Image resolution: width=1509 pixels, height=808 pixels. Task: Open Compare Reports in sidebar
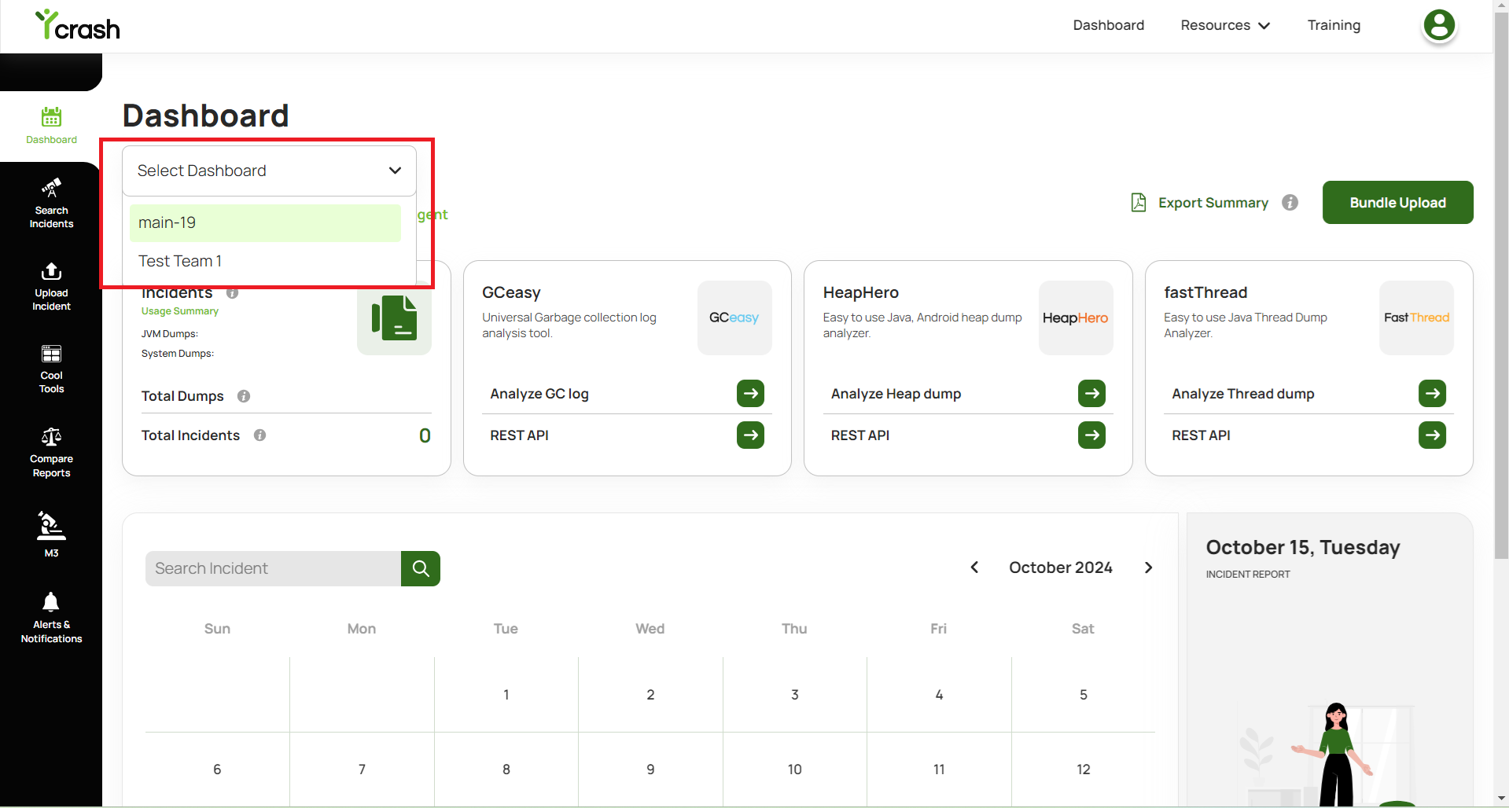[x=51, y=453]
